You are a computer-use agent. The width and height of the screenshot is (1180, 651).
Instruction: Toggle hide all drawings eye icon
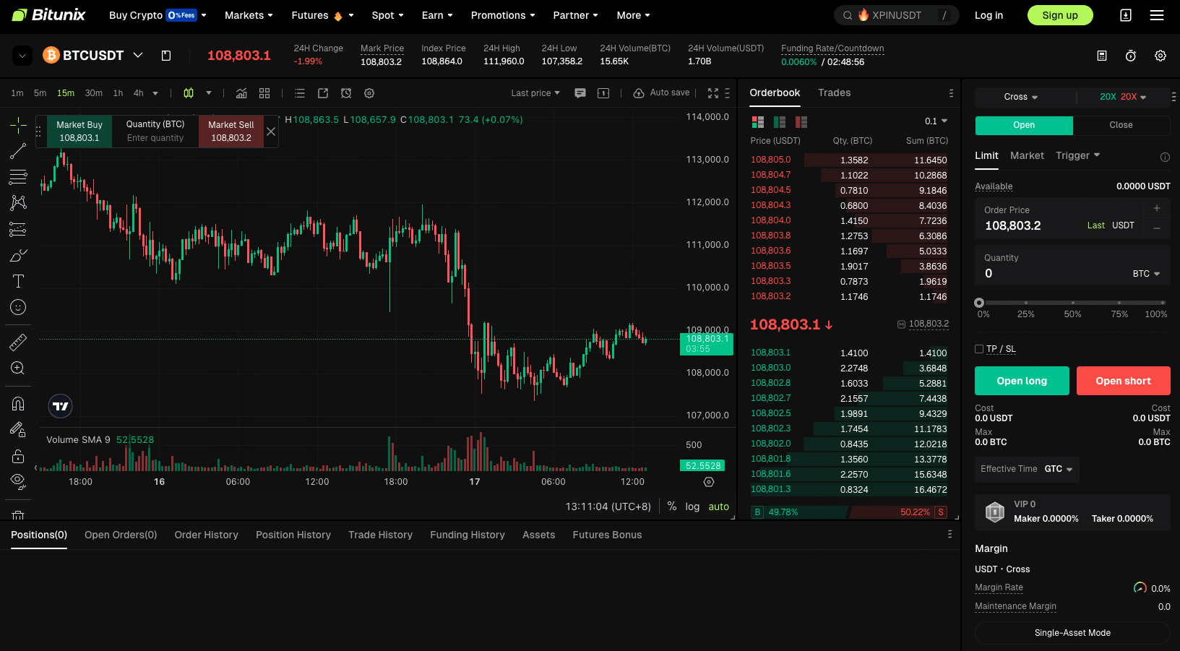click(18, 481)
